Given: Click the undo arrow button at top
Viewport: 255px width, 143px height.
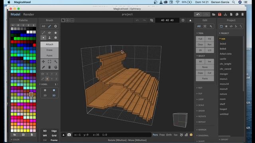Looking at the screenshot, I should (198, 14).
